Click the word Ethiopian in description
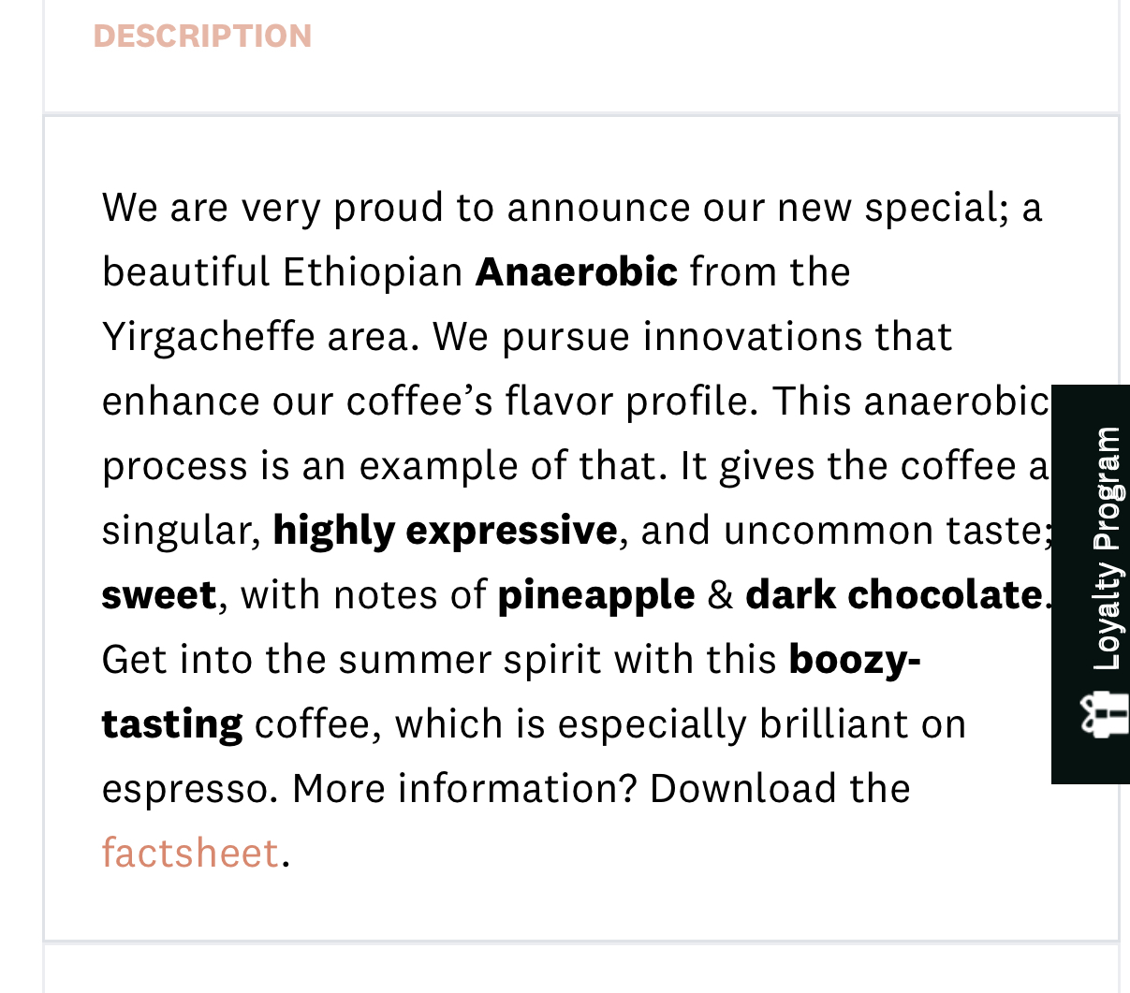Image resolution: width=1130 pixels, height=993 pixels. click(x=373, y=272)
